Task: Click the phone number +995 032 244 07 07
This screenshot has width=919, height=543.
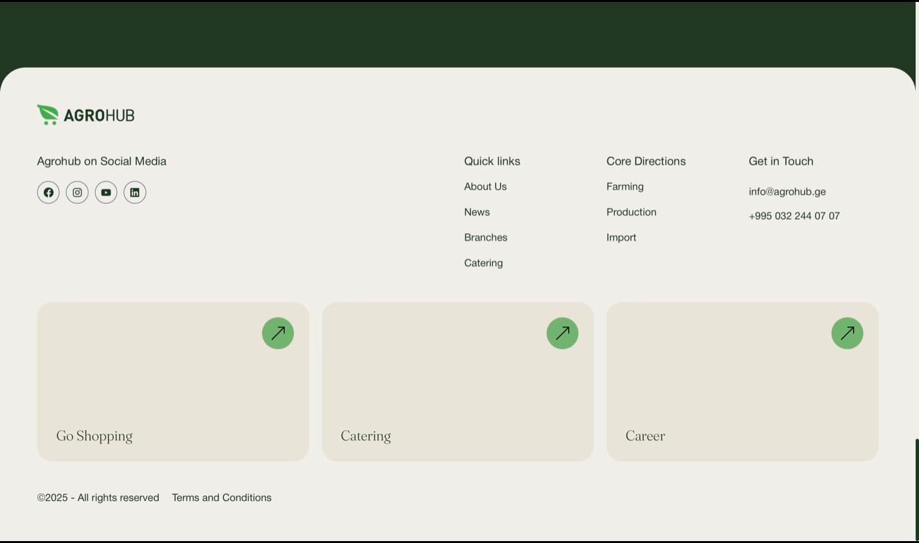Action: point(794,216)
